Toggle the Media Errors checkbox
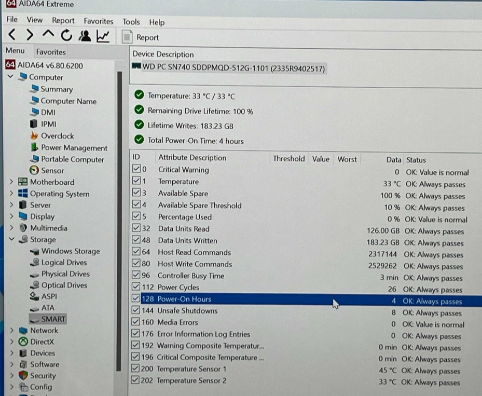The height and width of the screenshot is (396, 482). [x=136, y=322]
